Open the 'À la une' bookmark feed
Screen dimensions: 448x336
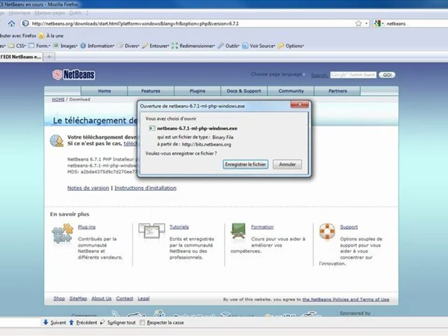51,36
